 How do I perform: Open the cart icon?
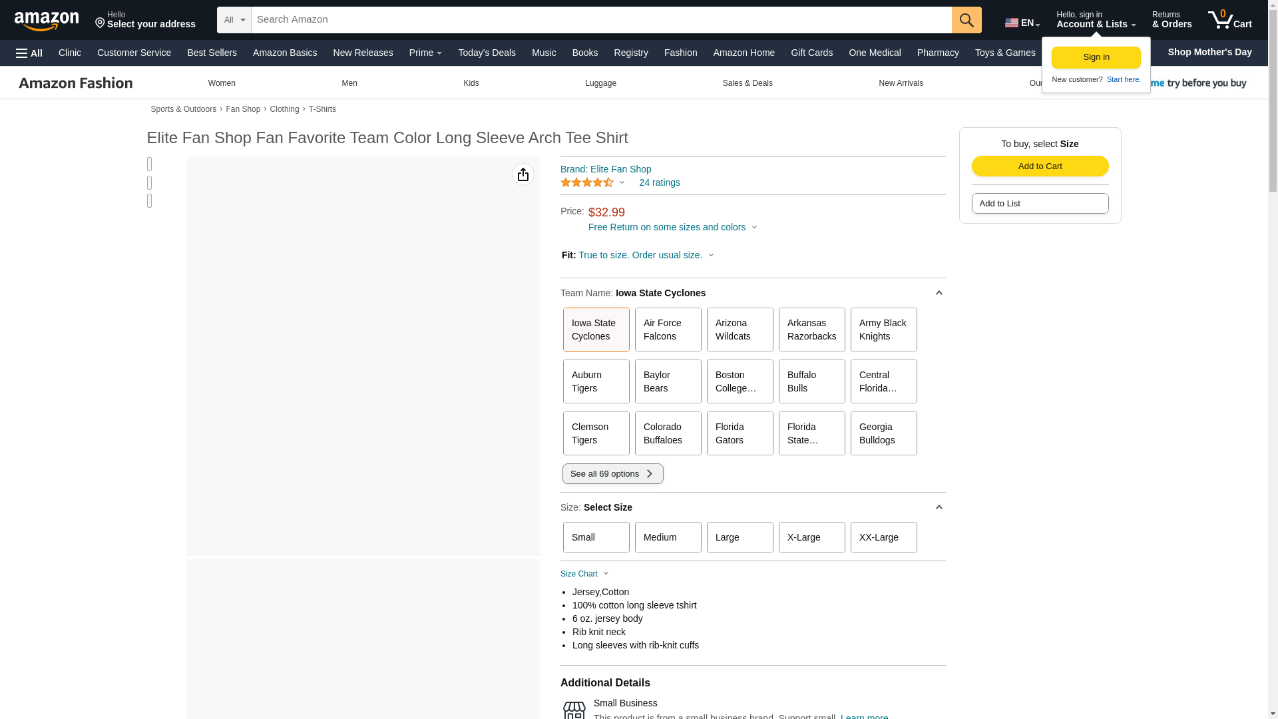tap(1229, 20)
